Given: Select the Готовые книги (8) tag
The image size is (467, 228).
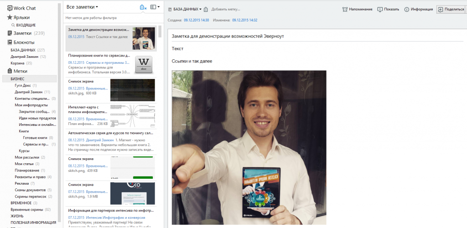Looking at the screenshot, I should (x=38, y=138).
